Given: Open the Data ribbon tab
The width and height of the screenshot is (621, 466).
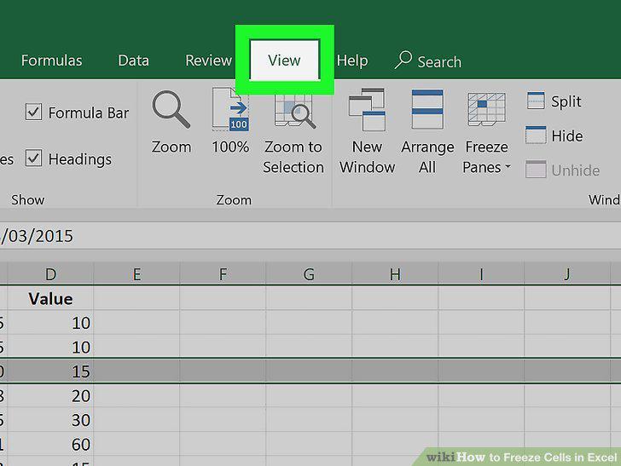Looking at the screenshot, I should [133, 60].
